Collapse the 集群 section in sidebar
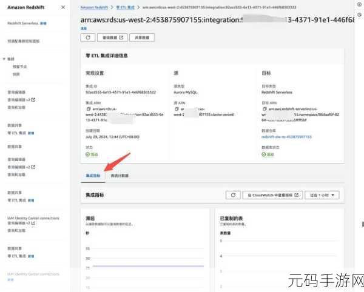The height and width of the screenshot is (292, 364). (x=4, y=59)
